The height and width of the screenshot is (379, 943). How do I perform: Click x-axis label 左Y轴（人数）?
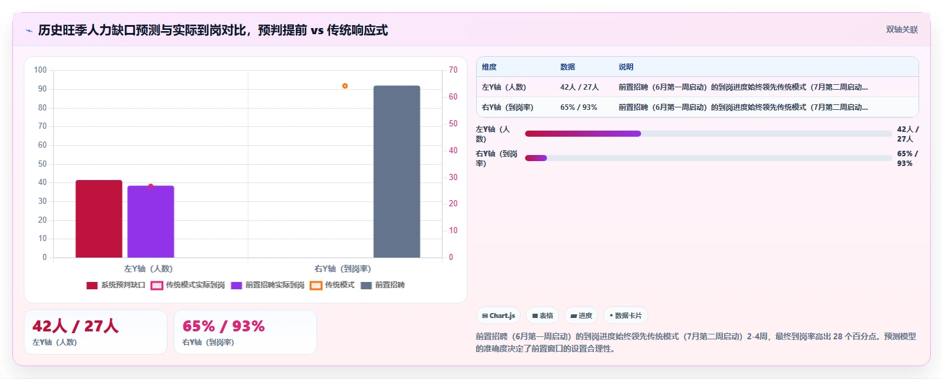pyautogui.click(x=149, y=269)
